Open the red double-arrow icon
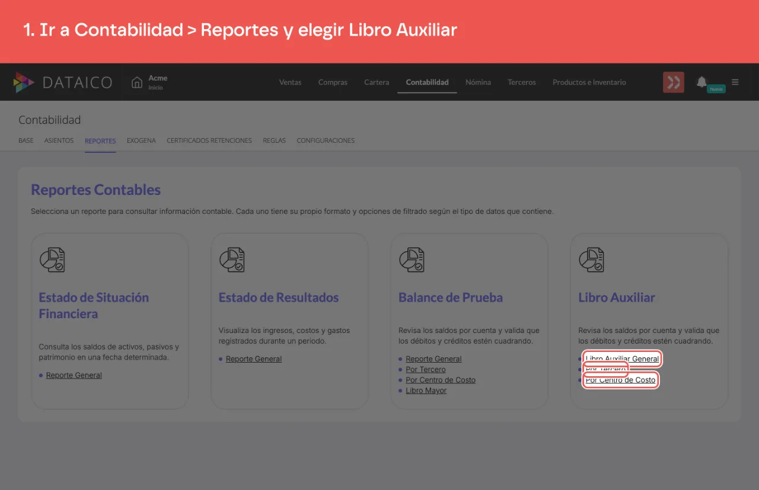This screenshot has height=490, width=759. (674, 82)
